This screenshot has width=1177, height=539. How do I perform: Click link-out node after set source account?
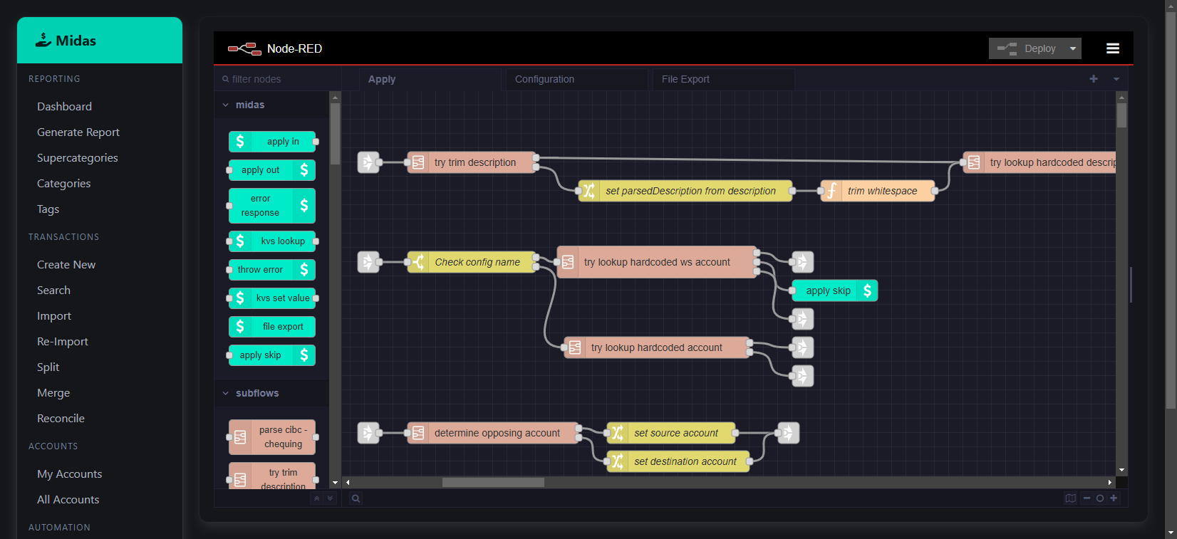[789, 433]
